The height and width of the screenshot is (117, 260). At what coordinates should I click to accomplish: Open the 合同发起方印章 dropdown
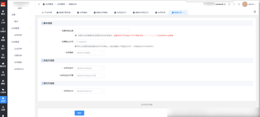point(89,76)
